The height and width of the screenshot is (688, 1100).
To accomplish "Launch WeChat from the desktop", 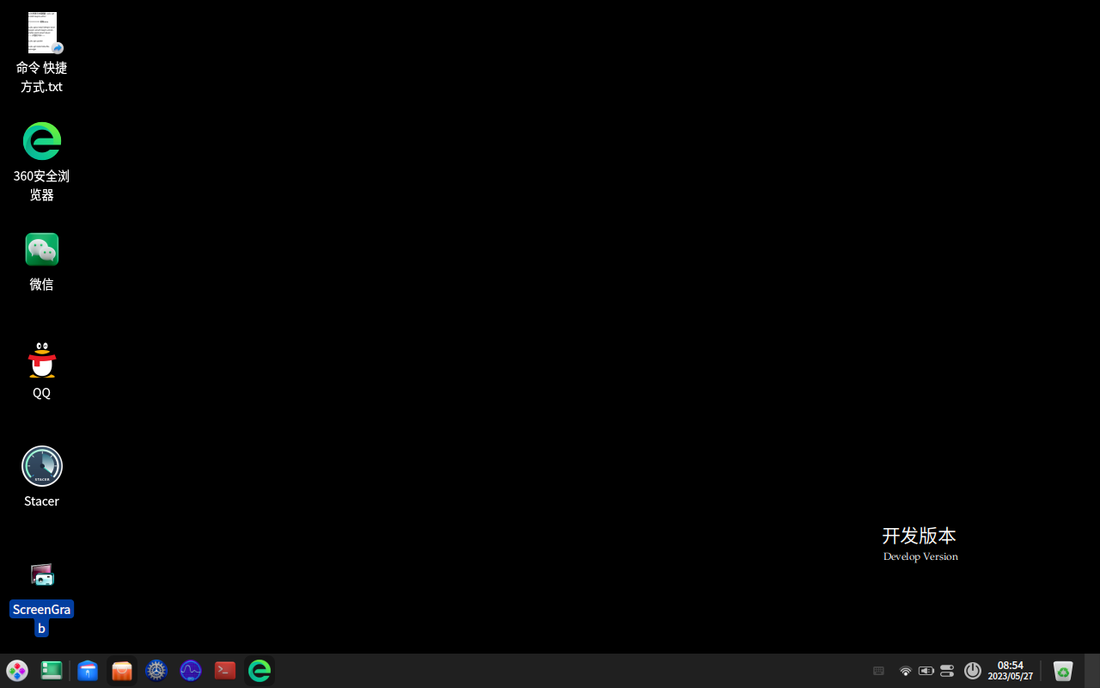I will click(41, 249).
